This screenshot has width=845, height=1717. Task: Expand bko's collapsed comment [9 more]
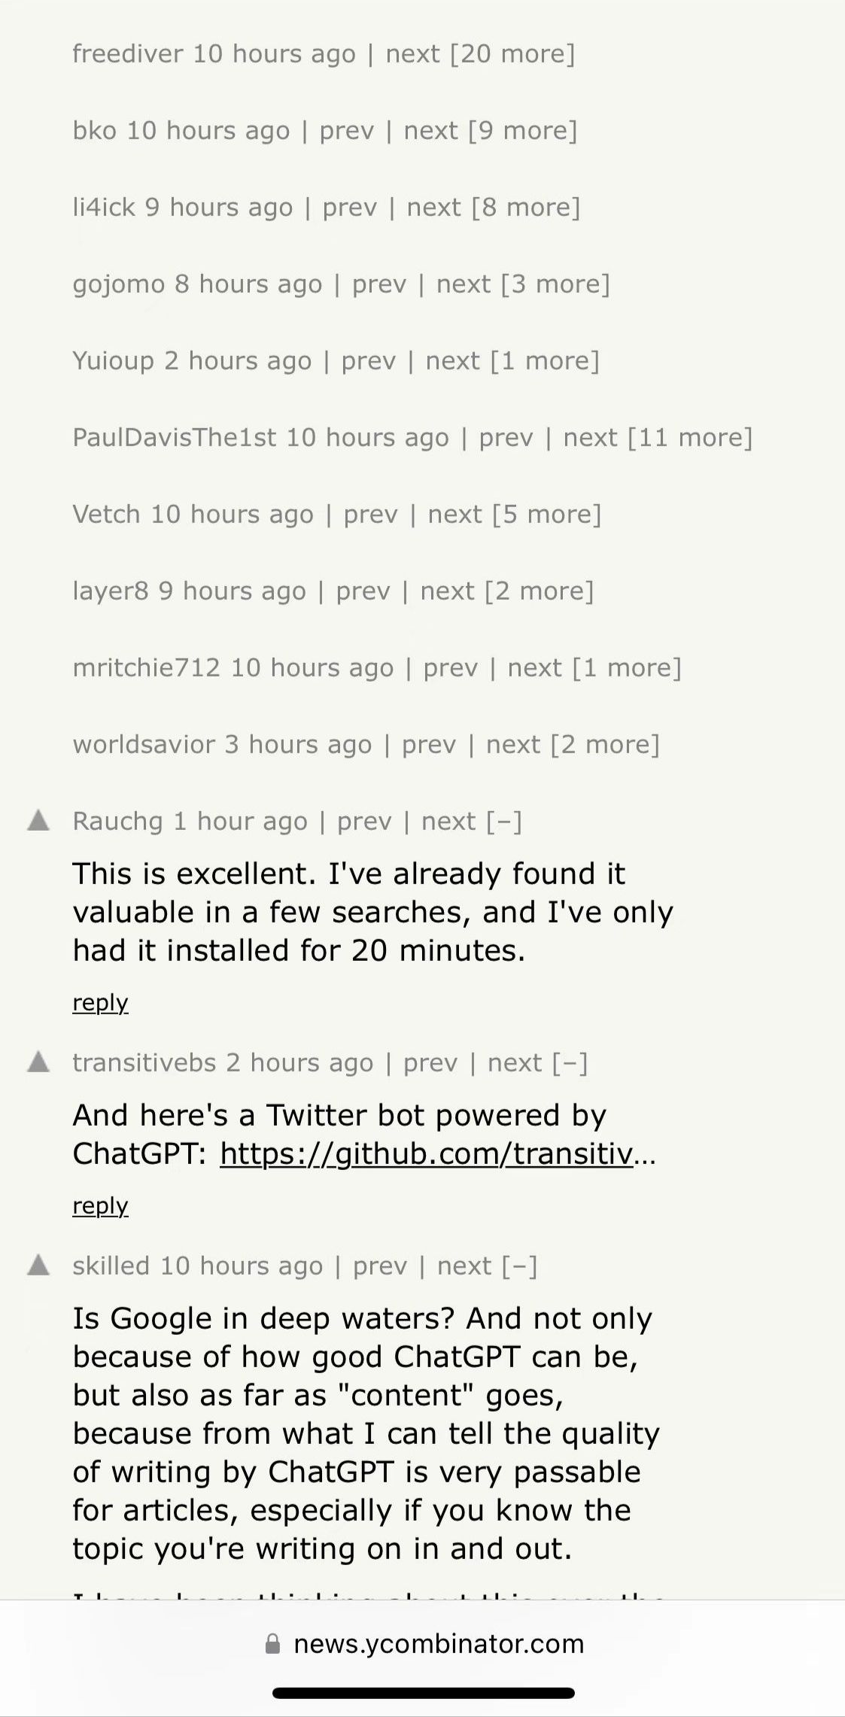point(523,131)
